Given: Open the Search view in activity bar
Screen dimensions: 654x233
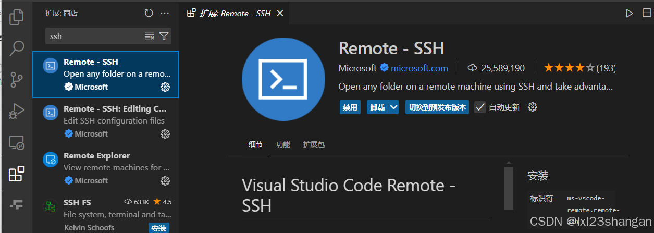Looking at the screenshot, I should [x=17, y=48].
